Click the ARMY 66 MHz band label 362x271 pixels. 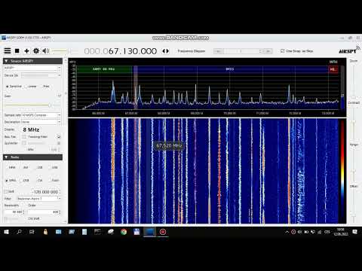tap(104, 69)
